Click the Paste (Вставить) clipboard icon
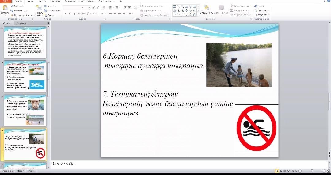The width and height of the screenshot is (331, 175). click(5, 8)
